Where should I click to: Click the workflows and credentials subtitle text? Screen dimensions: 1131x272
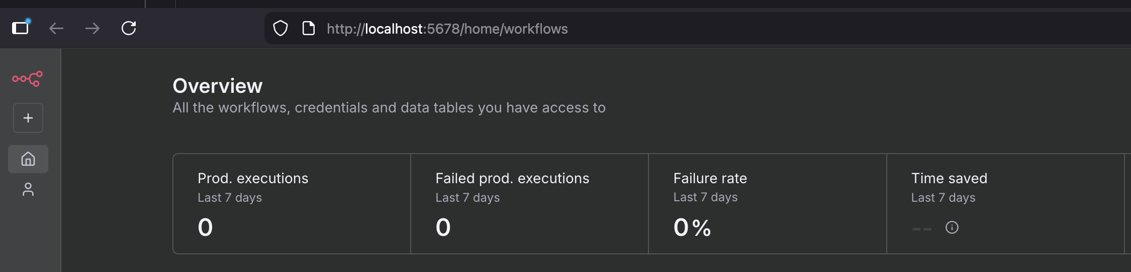pos(389,108)
